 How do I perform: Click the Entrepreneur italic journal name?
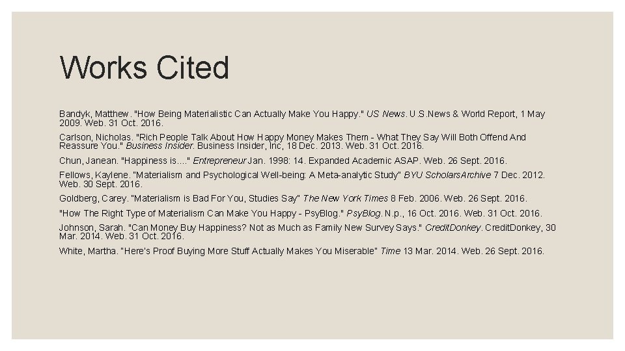coord(219,161)
